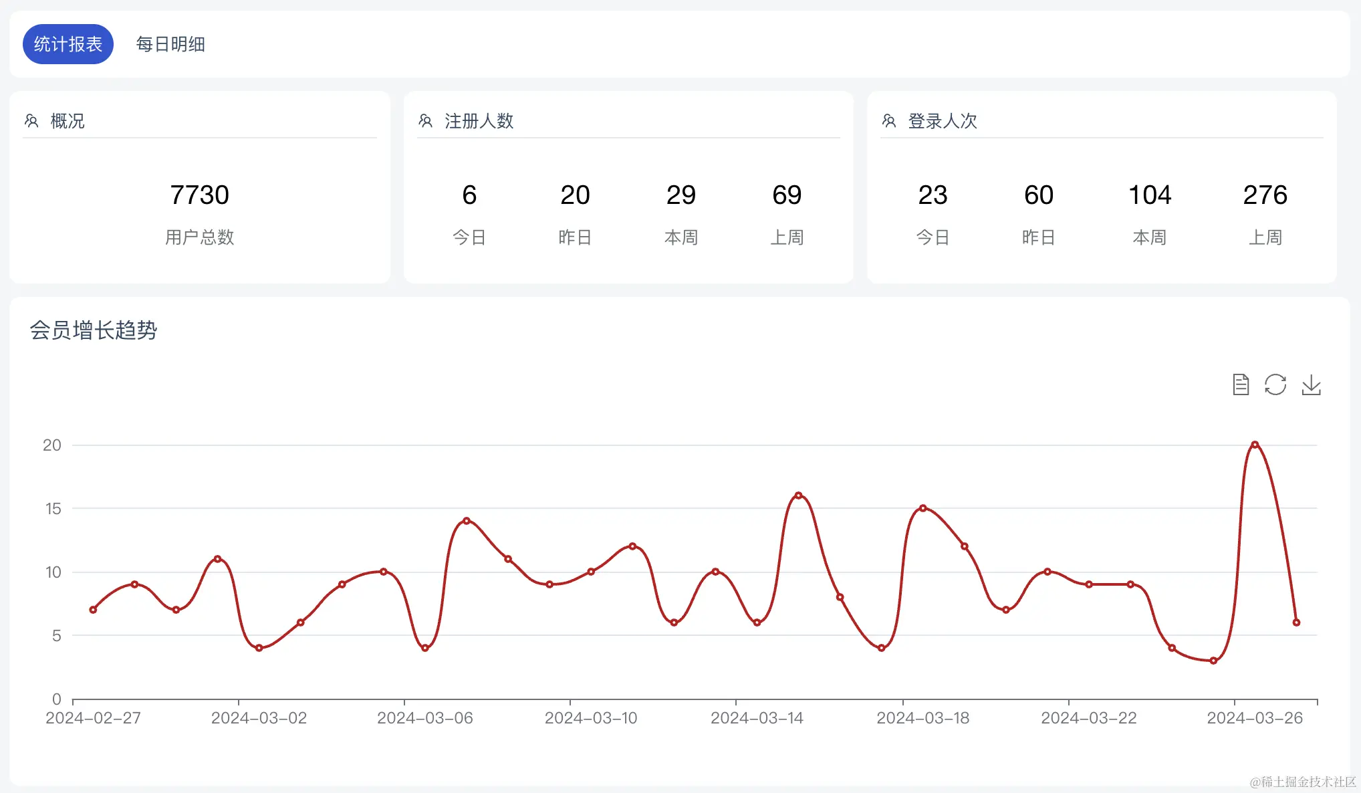
Task: Click today's registration count 6
Action: click(469, 195)
